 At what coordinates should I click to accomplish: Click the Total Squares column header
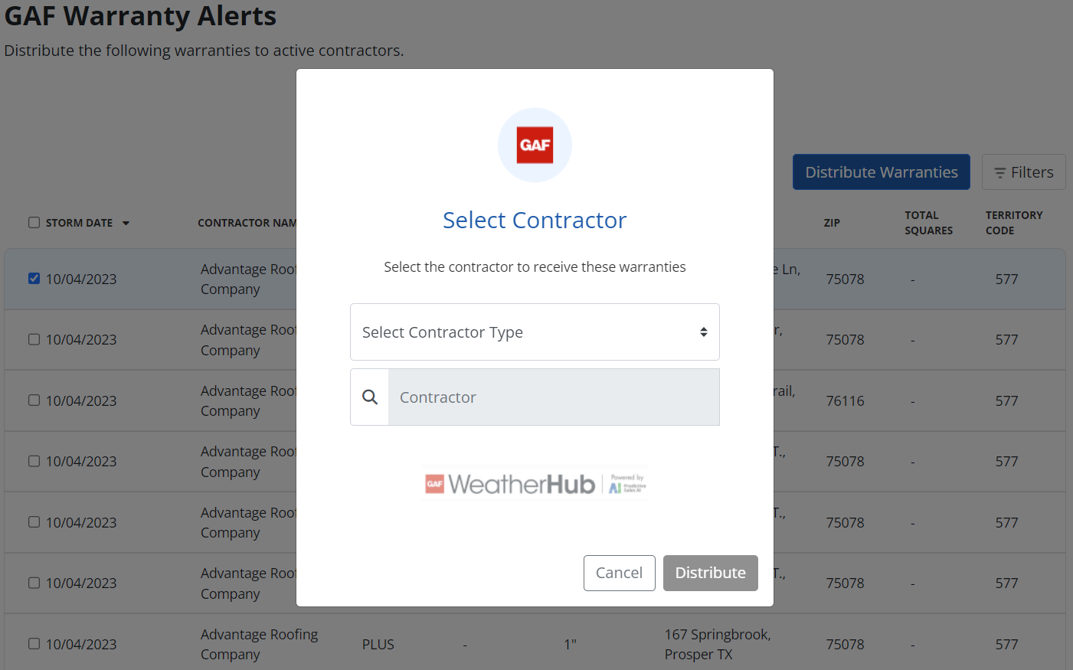click(x=928, y=223)
